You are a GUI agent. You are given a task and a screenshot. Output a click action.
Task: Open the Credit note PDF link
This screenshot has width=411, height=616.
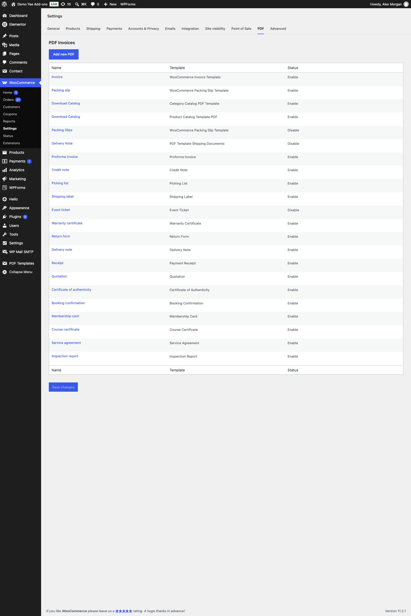60,170
